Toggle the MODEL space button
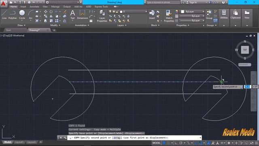Viewport: 259px width, 146px height. click(157, 143)
